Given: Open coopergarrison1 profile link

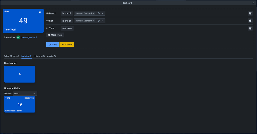Looking at the screenshot, I should tap(29, 37).
